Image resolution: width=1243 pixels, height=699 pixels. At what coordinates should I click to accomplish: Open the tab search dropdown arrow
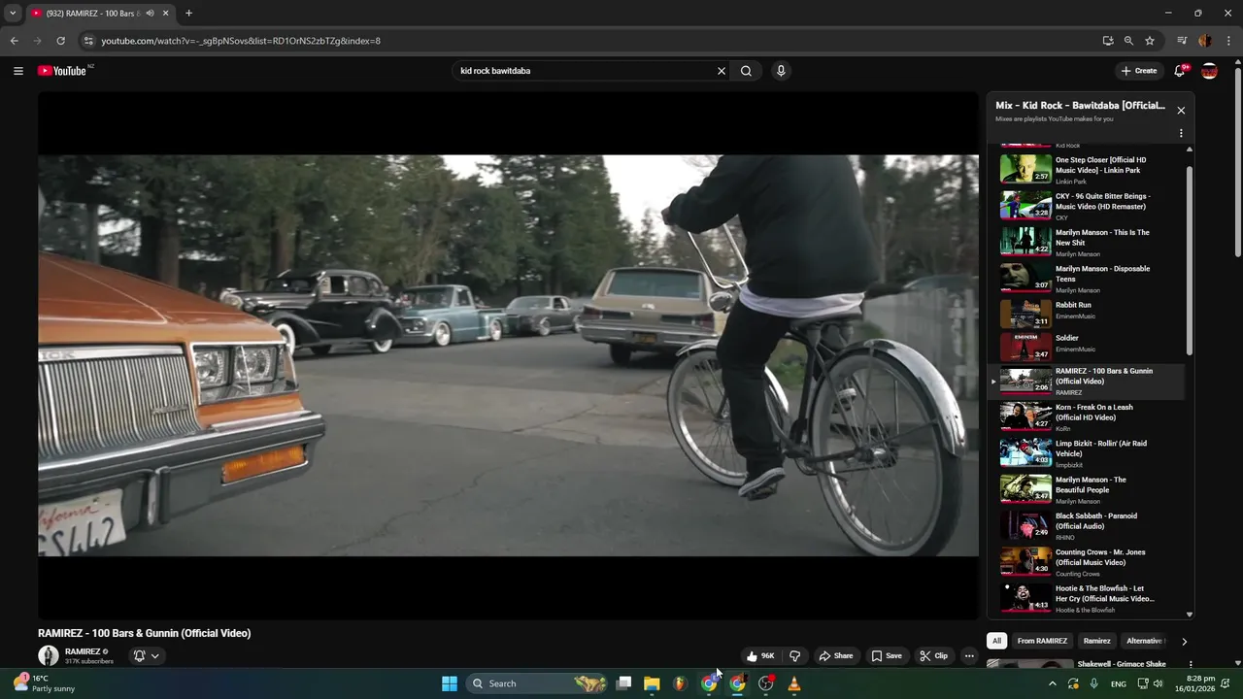pyautogui.click(x=13, y=13)
